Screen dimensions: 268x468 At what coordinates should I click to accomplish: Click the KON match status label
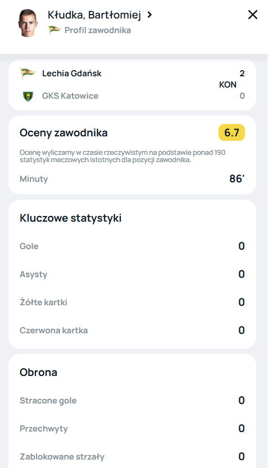click(228, 85)
